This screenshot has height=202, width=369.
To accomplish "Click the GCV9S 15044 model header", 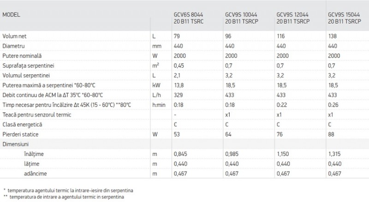I will point(347,18).
